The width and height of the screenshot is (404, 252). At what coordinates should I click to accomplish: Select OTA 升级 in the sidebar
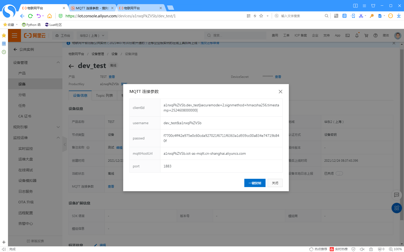point(26,202)
